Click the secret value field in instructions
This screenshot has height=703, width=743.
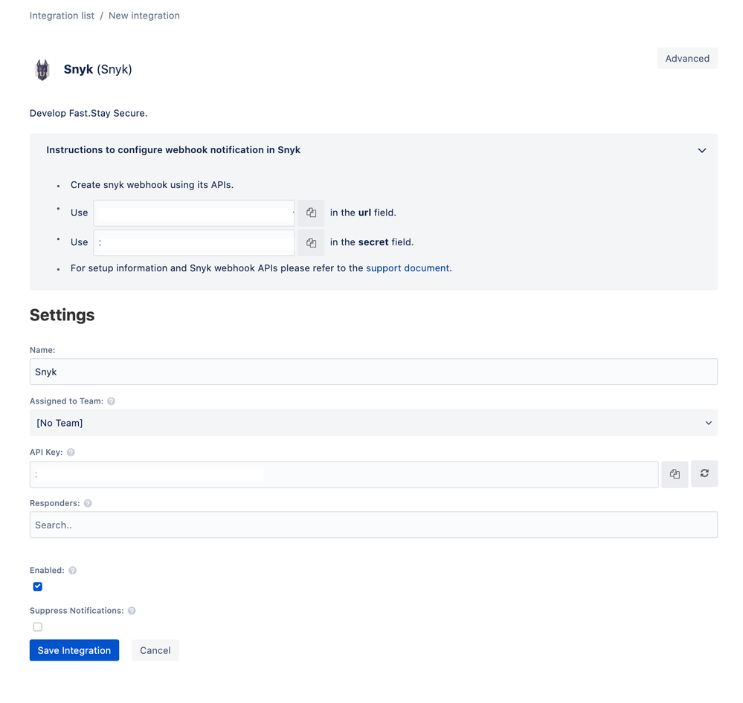point(194,242)
